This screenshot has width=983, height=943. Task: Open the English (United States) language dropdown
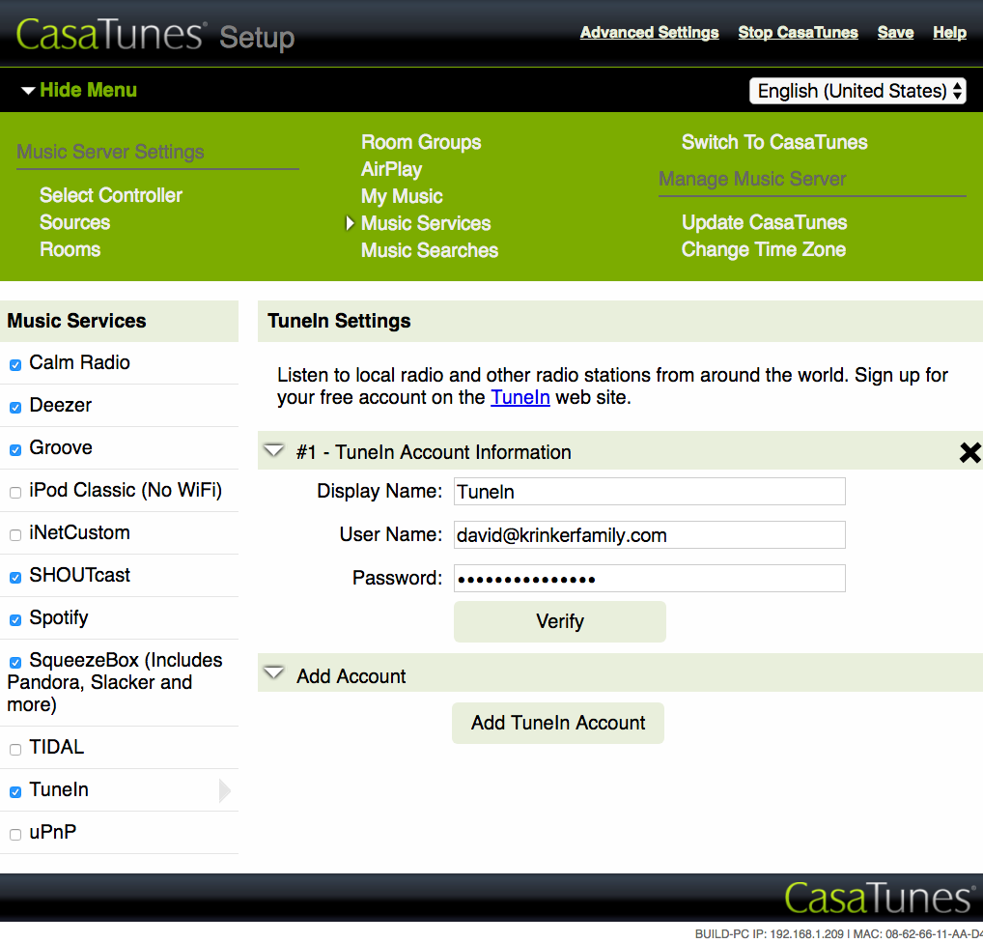click(857, 91)
